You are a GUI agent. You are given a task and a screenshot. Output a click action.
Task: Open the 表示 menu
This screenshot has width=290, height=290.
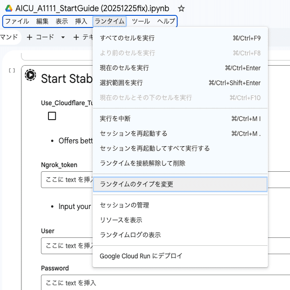click(61, 21)
